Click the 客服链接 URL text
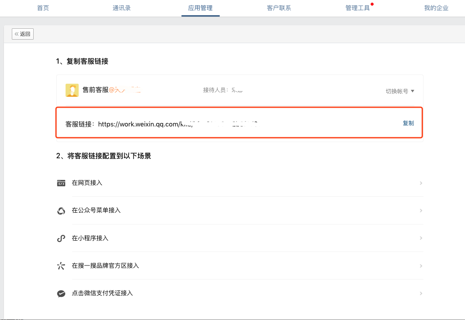Image resolution: width=465 pixels, height=320 pixels. [x=175, y=124]
